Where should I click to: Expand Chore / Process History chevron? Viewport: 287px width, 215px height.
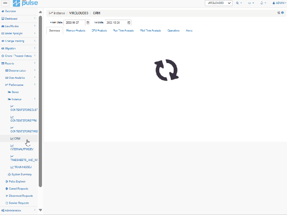click(35, 55)
